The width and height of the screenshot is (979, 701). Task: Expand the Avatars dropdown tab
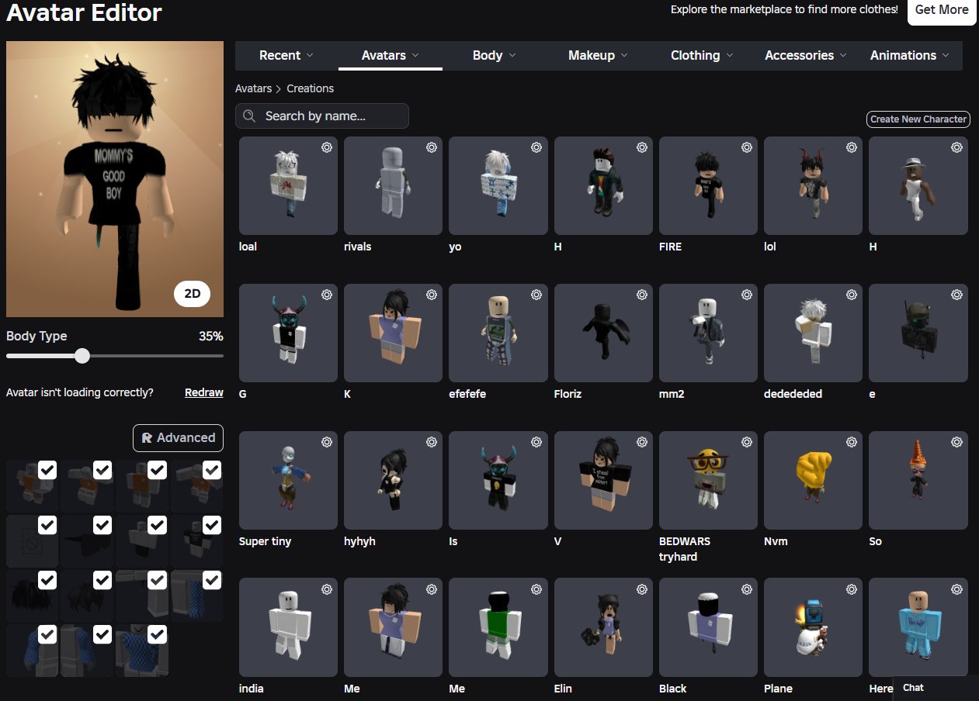coord(391,55)
